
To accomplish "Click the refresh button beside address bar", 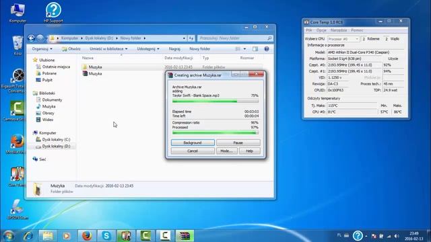I will pos(191,38).
